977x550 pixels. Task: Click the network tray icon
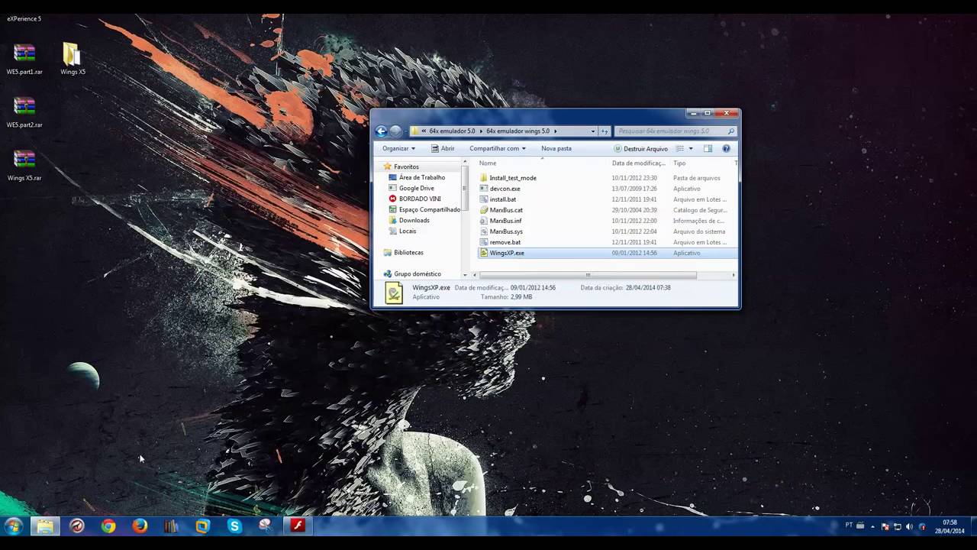click(898, 526)
